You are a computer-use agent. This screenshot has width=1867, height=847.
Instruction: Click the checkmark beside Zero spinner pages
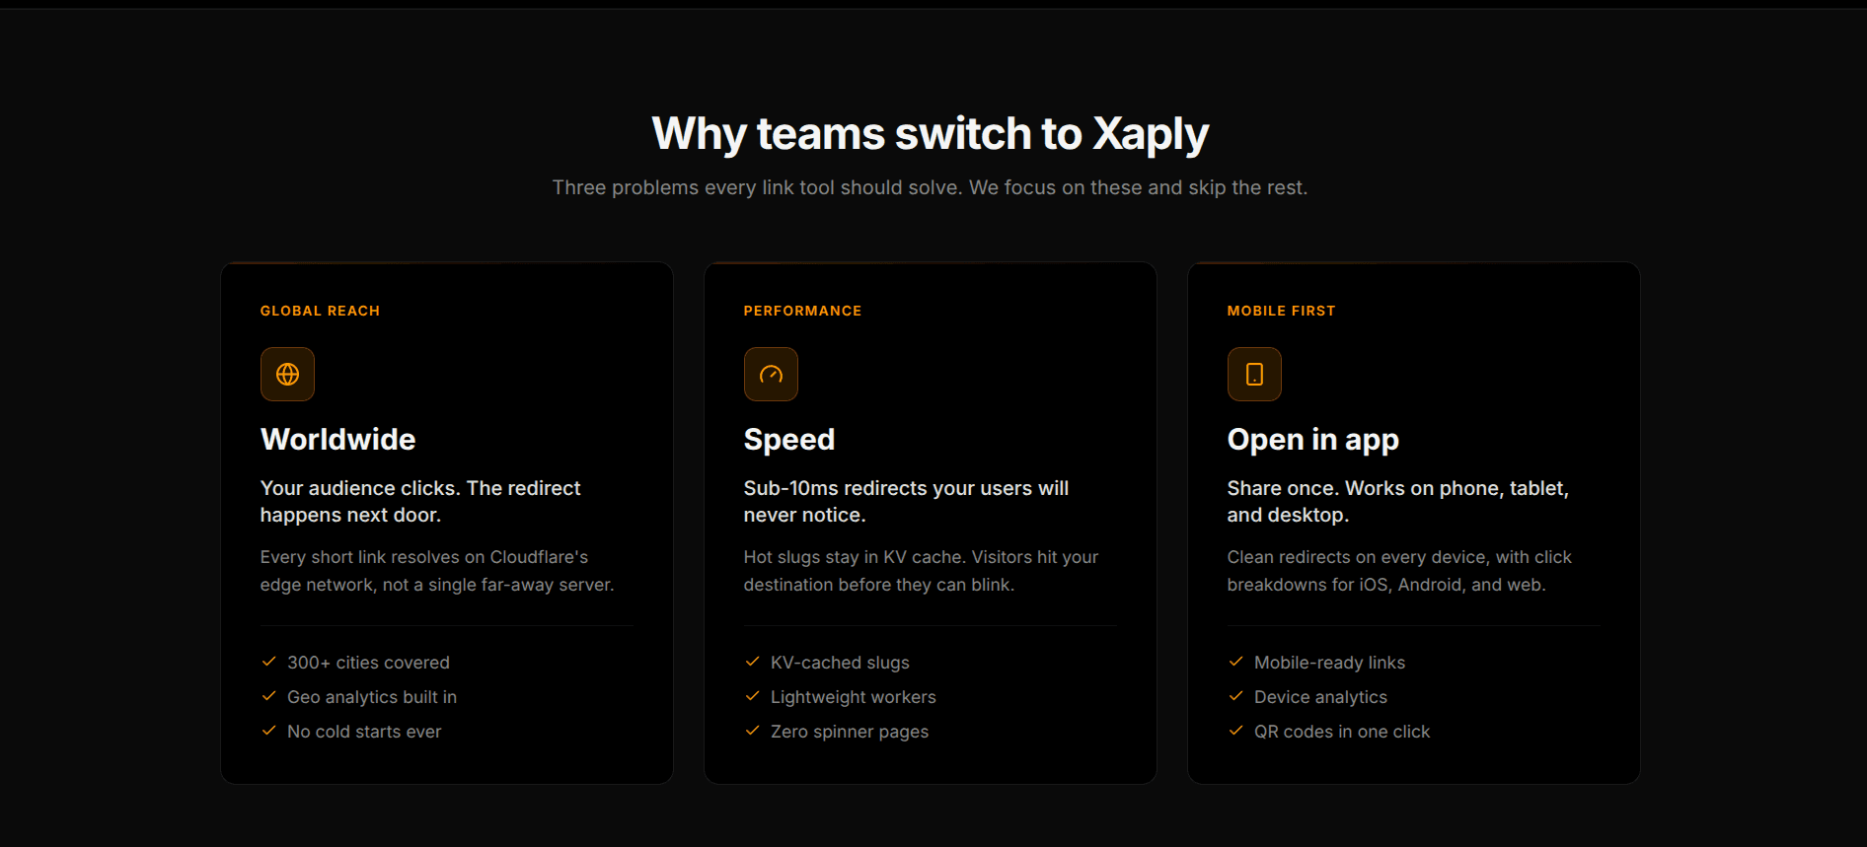pos(752,731)
